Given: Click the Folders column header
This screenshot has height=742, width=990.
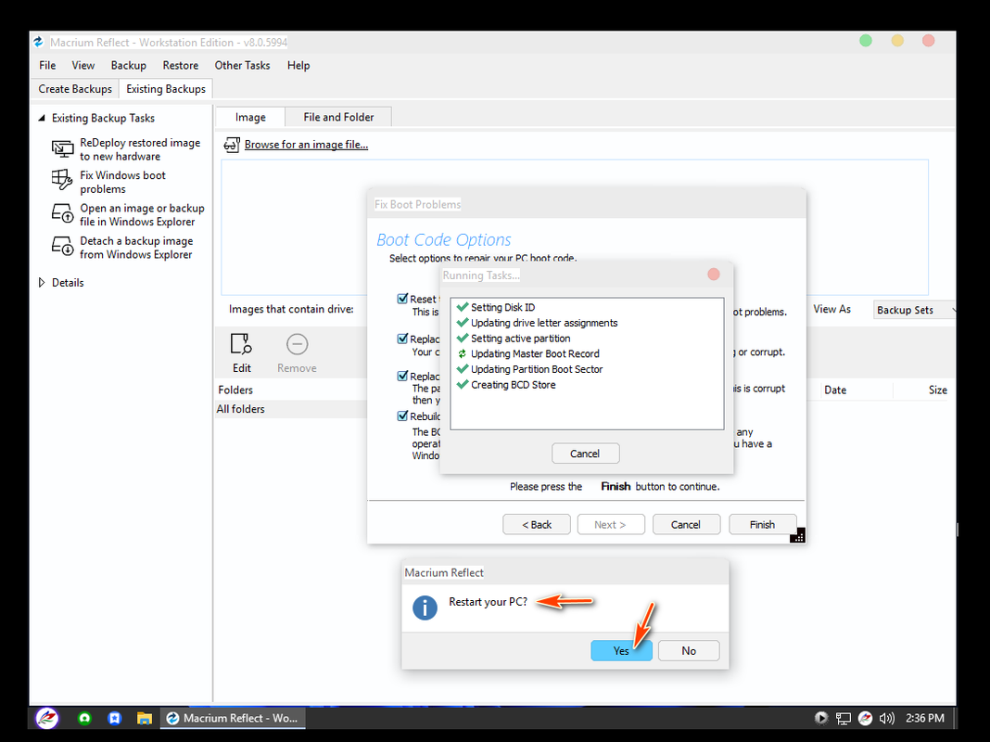Looking at the screenshot, I should coord(235,390).
